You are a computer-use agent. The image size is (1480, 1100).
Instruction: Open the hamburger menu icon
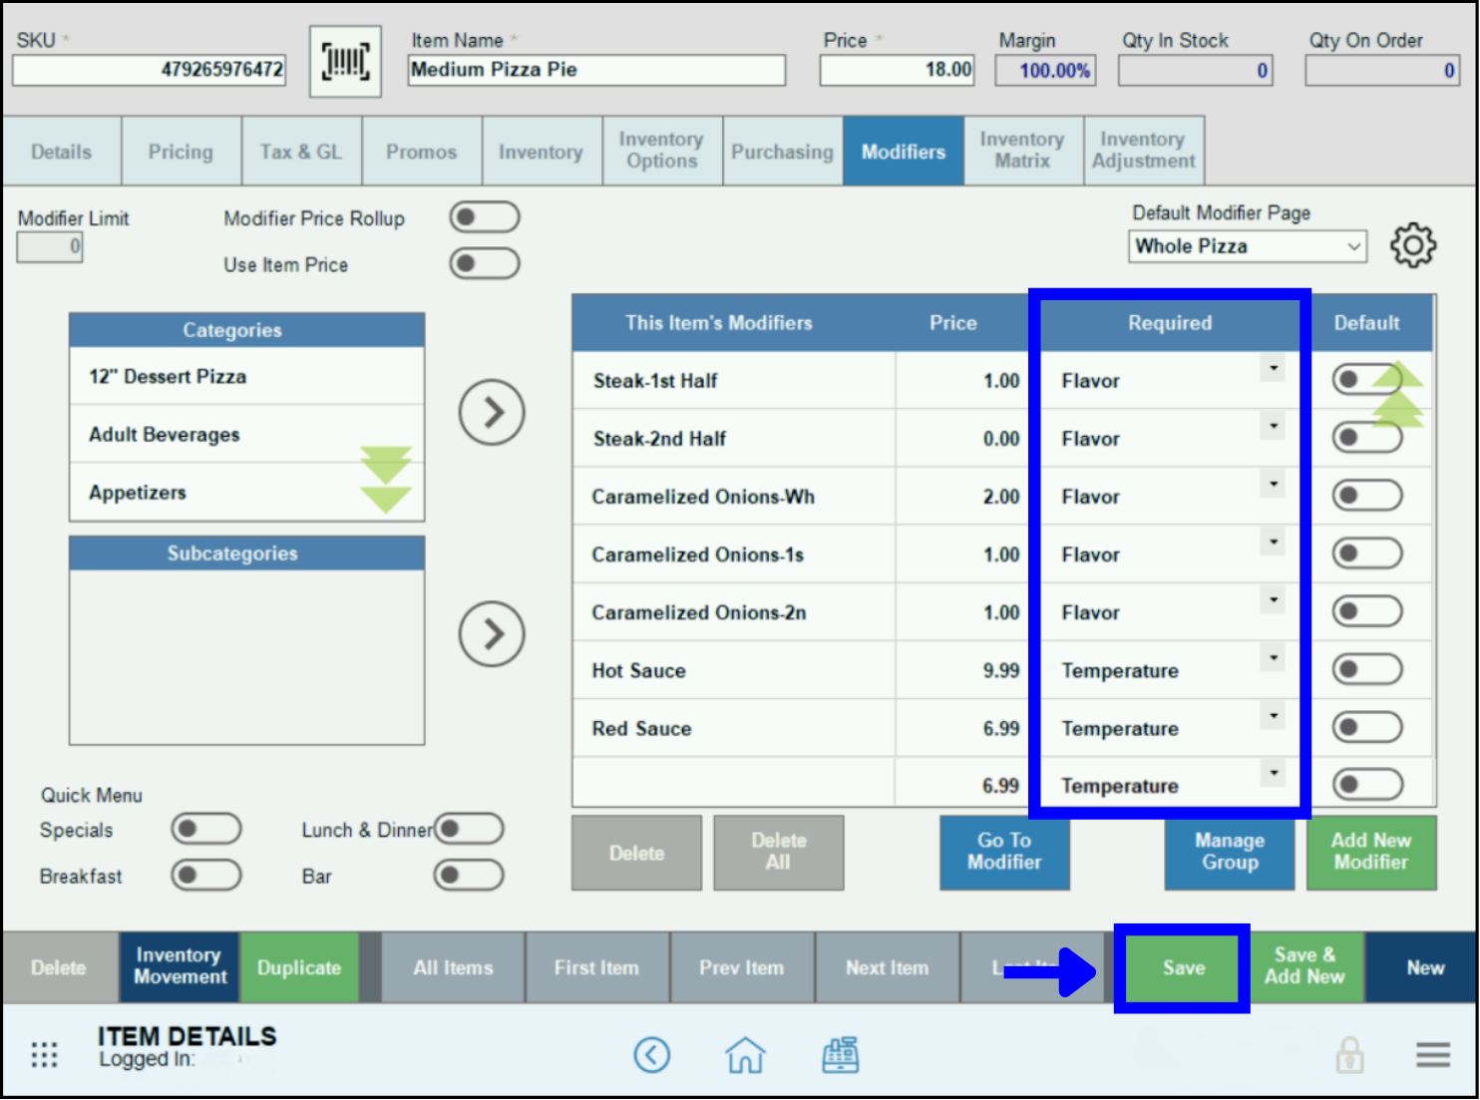click(1433, 1054)
